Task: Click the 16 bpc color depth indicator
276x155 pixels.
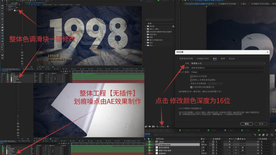Action: tap(162, 126)
